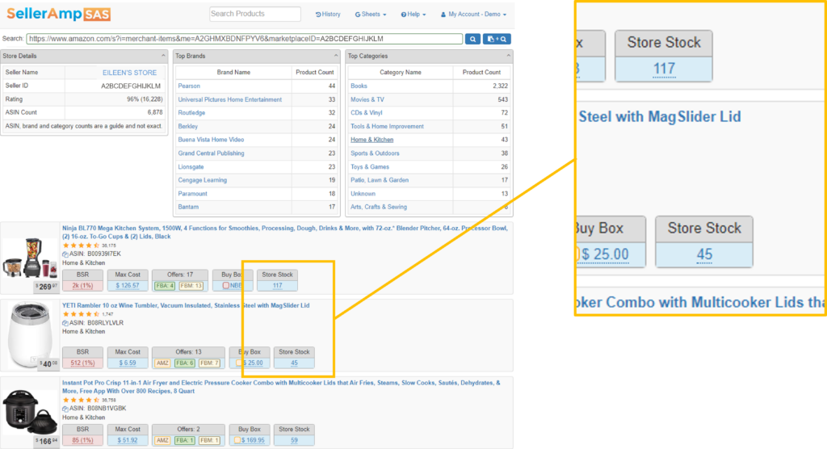Open the Sheets dropdown menu
The height and width of the screenshot is (449, 827).
[370, 15]
